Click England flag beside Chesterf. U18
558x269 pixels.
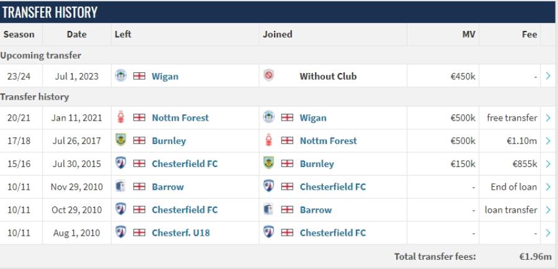coord(139,233)
